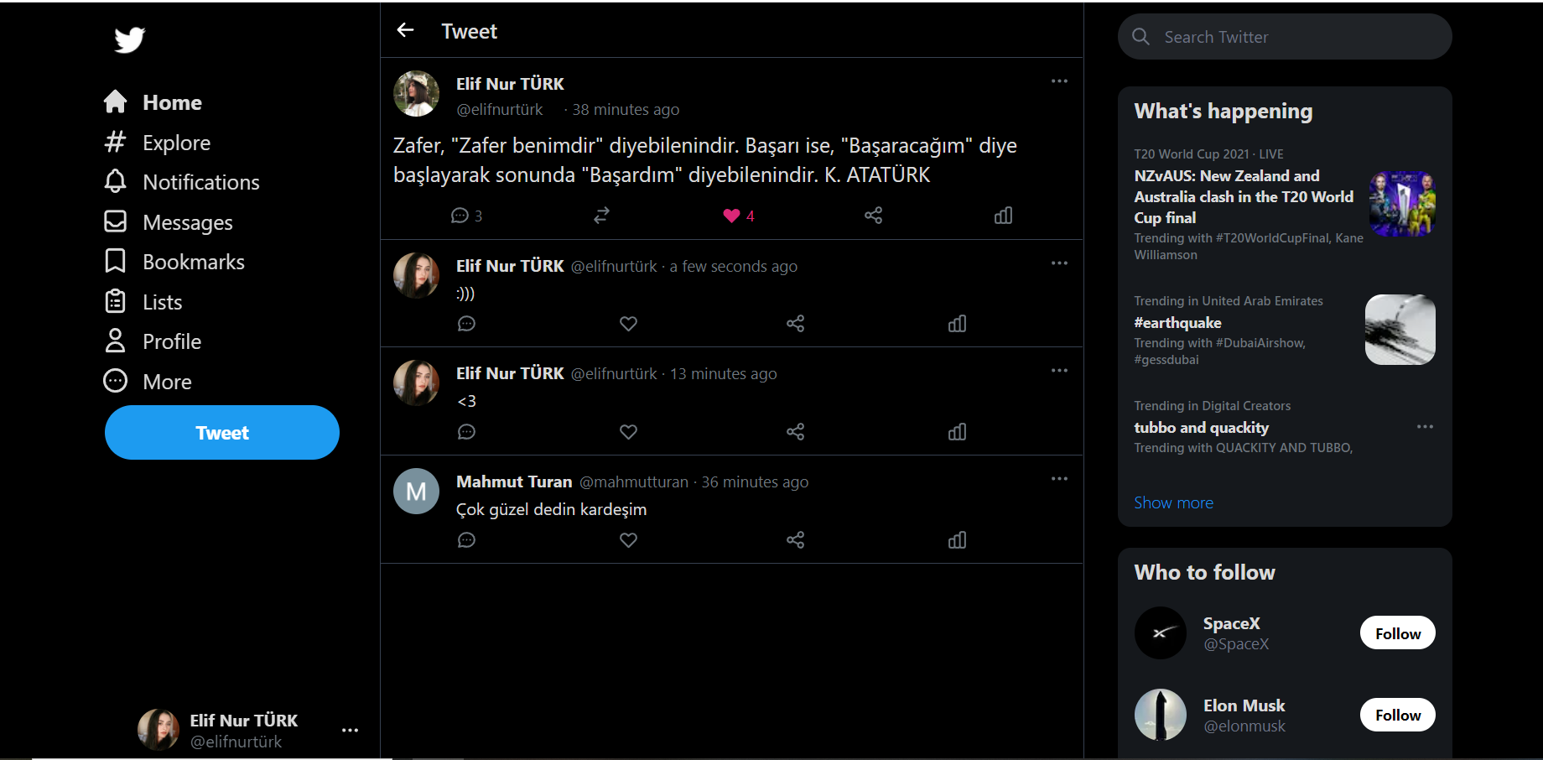The height and width of the screenshot is (760, 1543).
Task: Open the 'tubbo and quackity' trend
Action: tap(1201, 428)
